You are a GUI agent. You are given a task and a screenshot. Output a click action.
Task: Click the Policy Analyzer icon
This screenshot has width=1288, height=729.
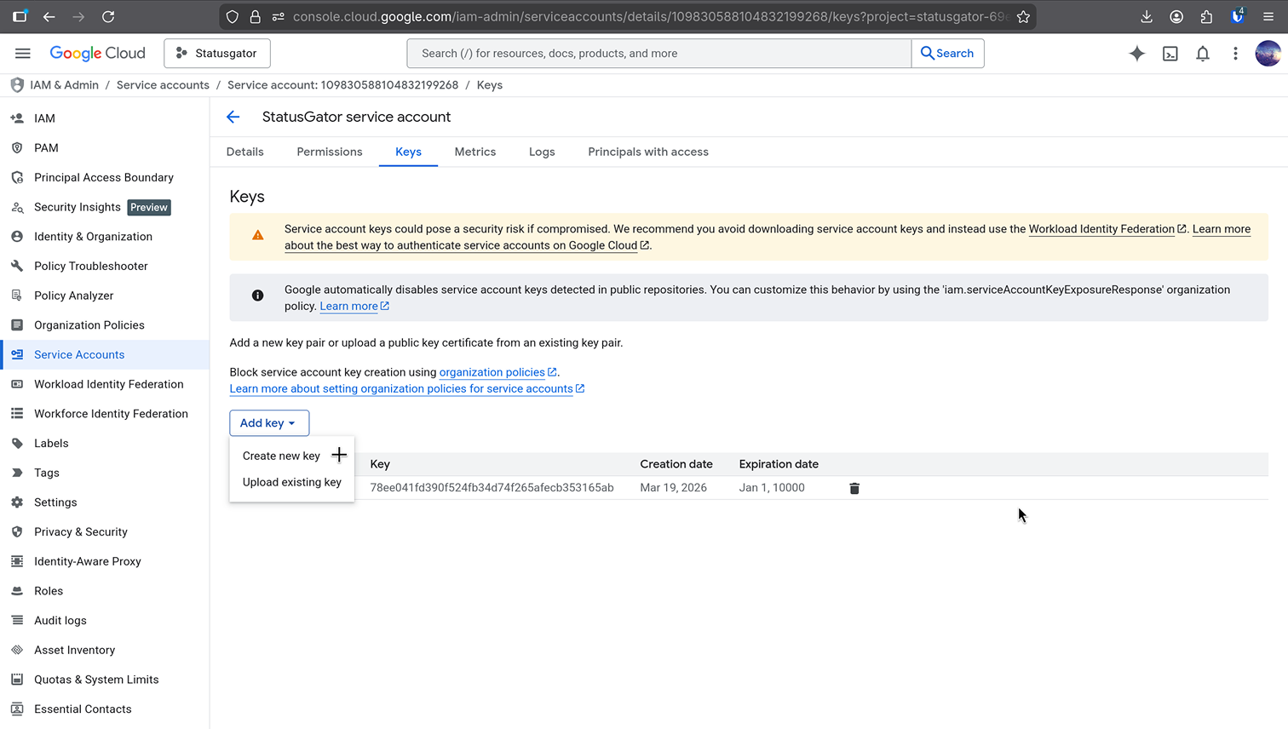[17, 296]
